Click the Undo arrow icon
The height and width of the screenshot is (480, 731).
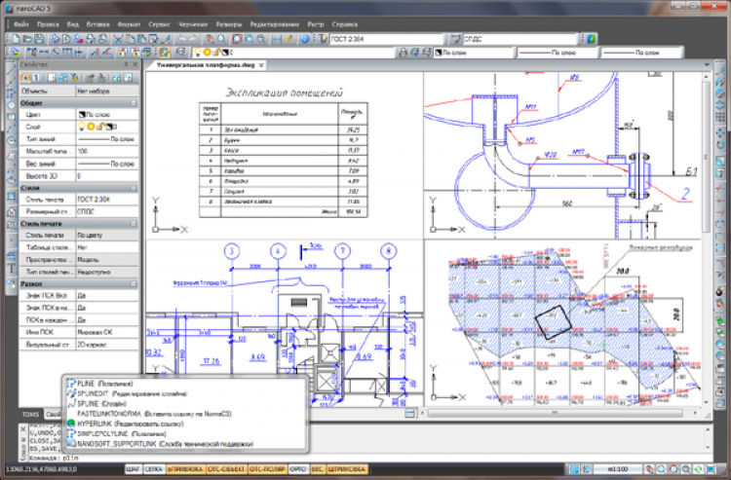183,39
